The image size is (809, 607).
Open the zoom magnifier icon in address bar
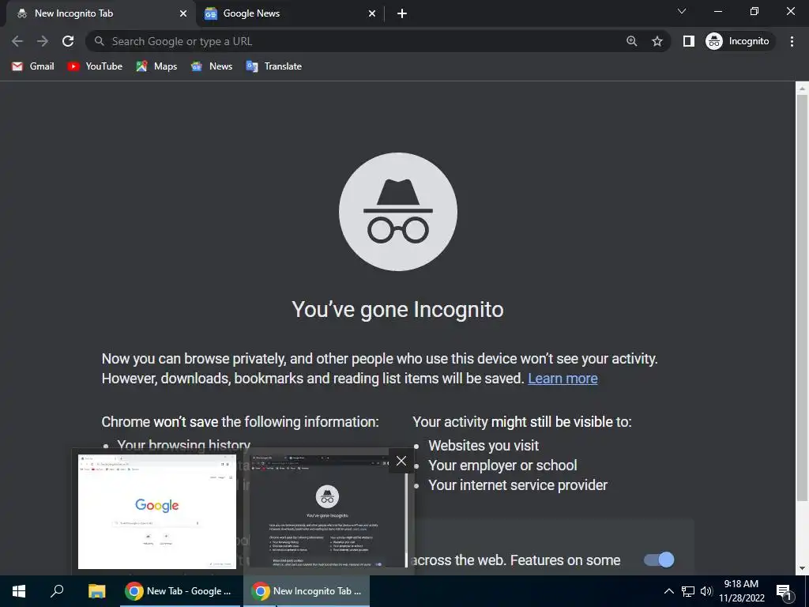point(631,41)
